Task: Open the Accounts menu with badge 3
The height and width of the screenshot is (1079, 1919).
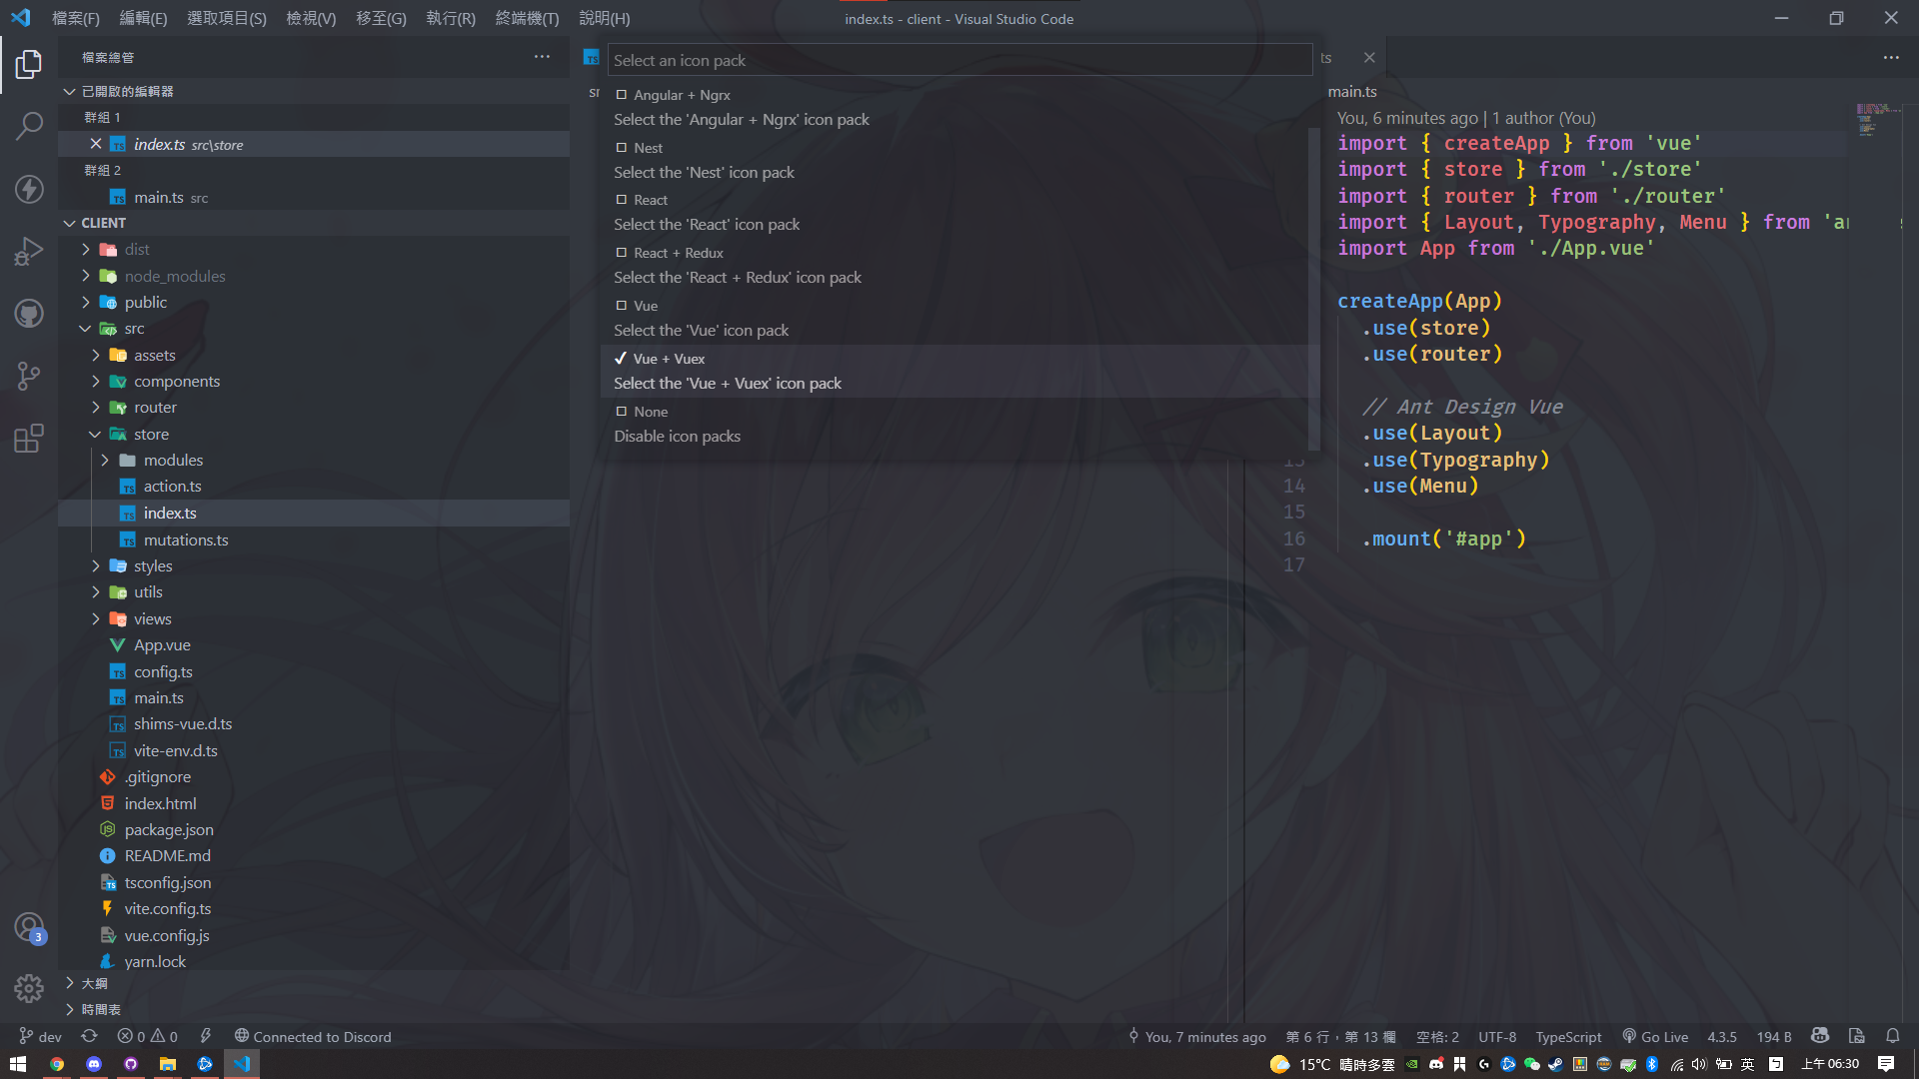Action: click(29, 928)
